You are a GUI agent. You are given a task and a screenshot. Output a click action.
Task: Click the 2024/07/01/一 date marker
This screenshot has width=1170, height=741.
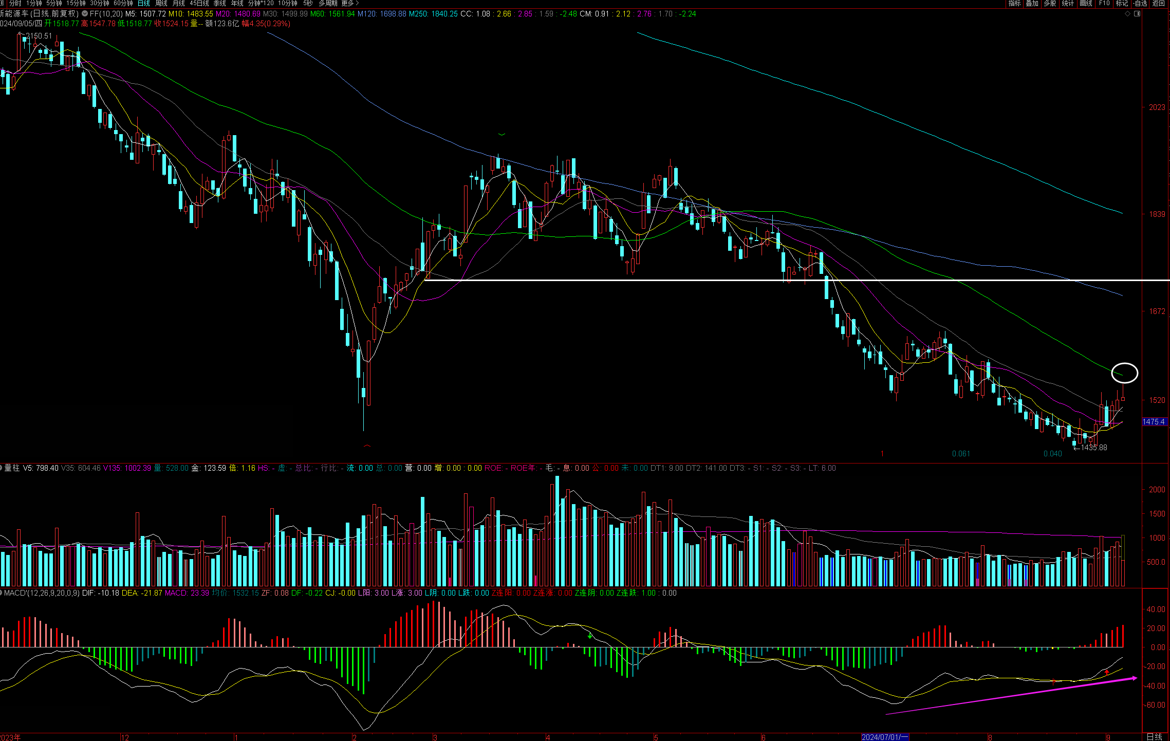coord(885,737)
